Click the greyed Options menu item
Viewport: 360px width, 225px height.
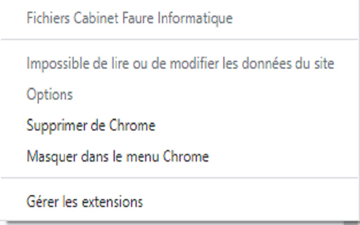tap(49, 94)
